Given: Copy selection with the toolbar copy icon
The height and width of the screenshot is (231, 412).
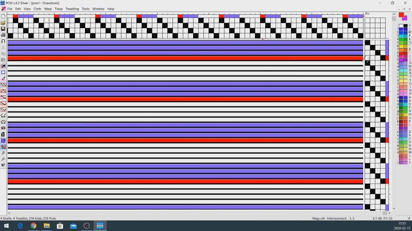Looking at the screenshot, I should tap(3, 54).
